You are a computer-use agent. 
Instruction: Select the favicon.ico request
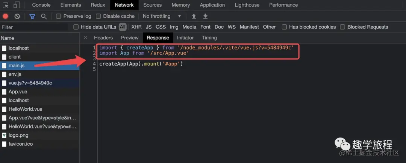click(x=39, y=144)
